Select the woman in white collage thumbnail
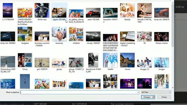 coord(162,81)
